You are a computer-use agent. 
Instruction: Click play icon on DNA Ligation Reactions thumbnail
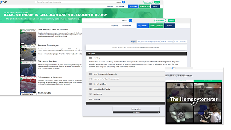pyautogui.click(x=34, y=75)
